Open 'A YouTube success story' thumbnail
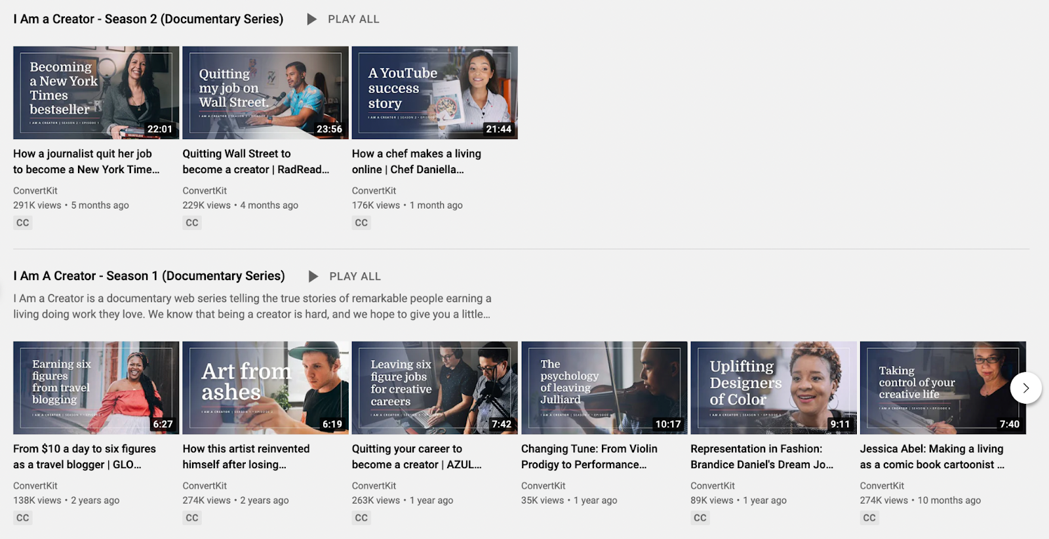 pyautogui.click(x=435, y=92)
